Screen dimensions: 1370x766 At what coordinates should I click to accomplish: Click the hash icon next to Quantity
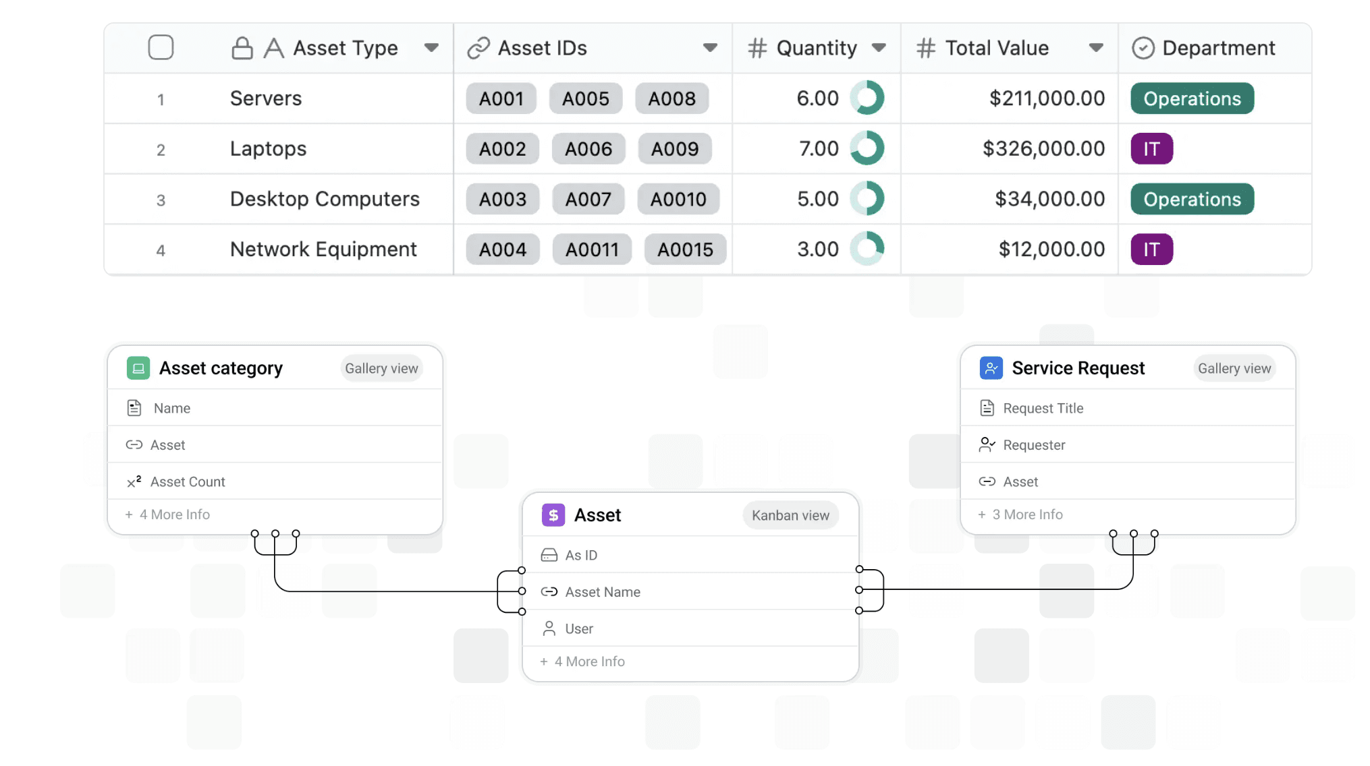point(757,48)
